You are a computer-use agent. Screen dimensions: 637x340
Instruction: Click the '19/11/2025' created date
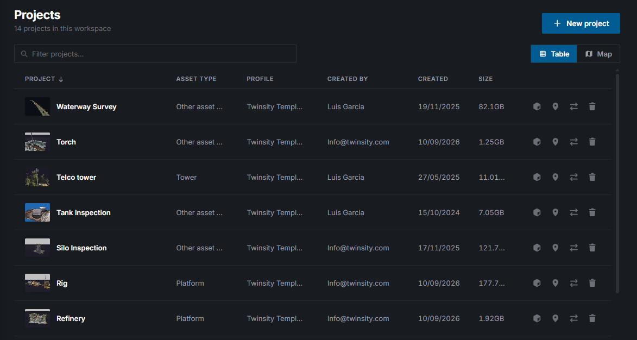439,107
